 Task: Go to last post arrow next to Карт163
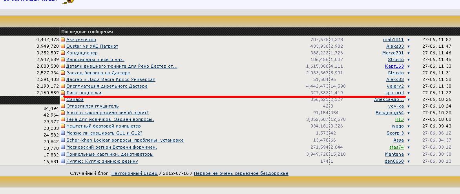pos(408,66)
